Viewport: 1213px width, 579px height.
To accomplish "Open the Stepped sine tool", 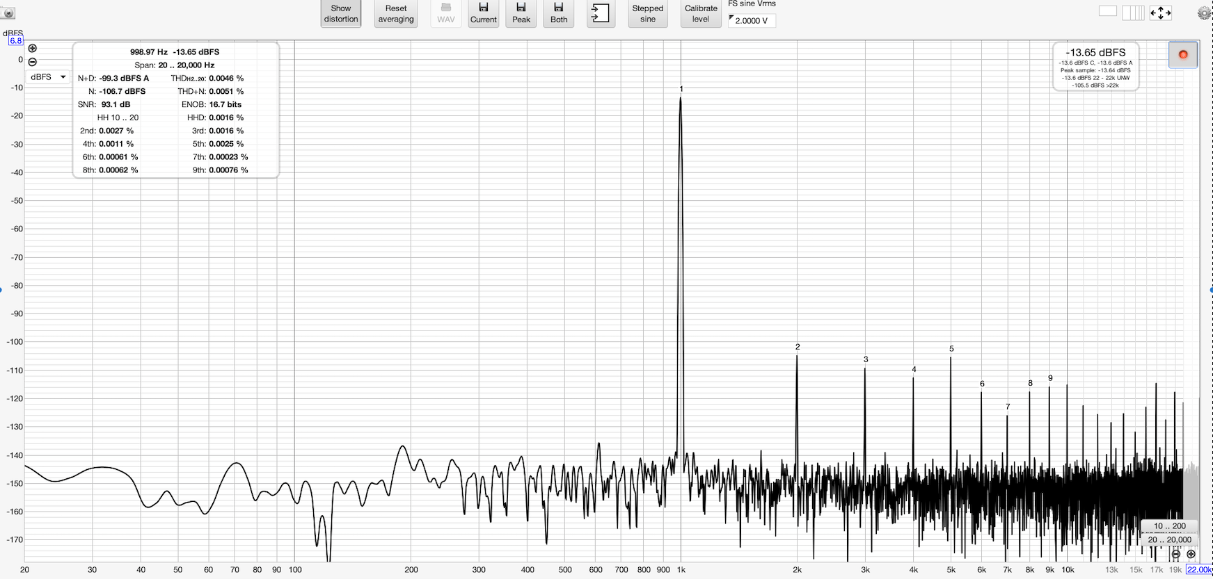I will [648, 13].
